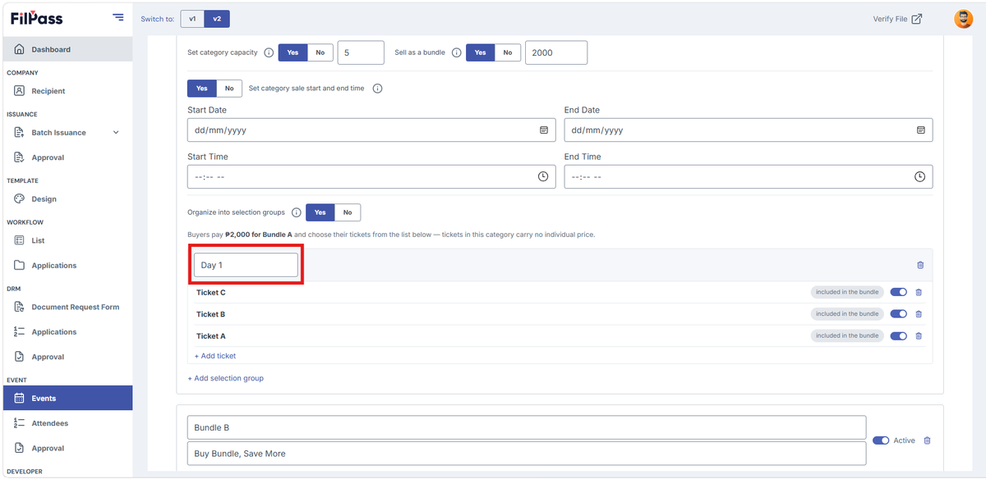Open the End Date calendar picker icon
Image resolution: width=986 pixels, height=479 pixels.
pyautogui.click(x=920, y=130)
